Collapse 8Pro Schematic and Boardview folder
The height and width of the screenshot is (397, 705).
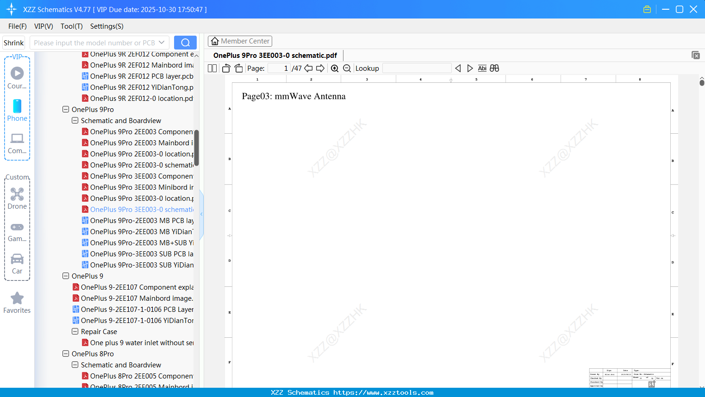point(75,365)
